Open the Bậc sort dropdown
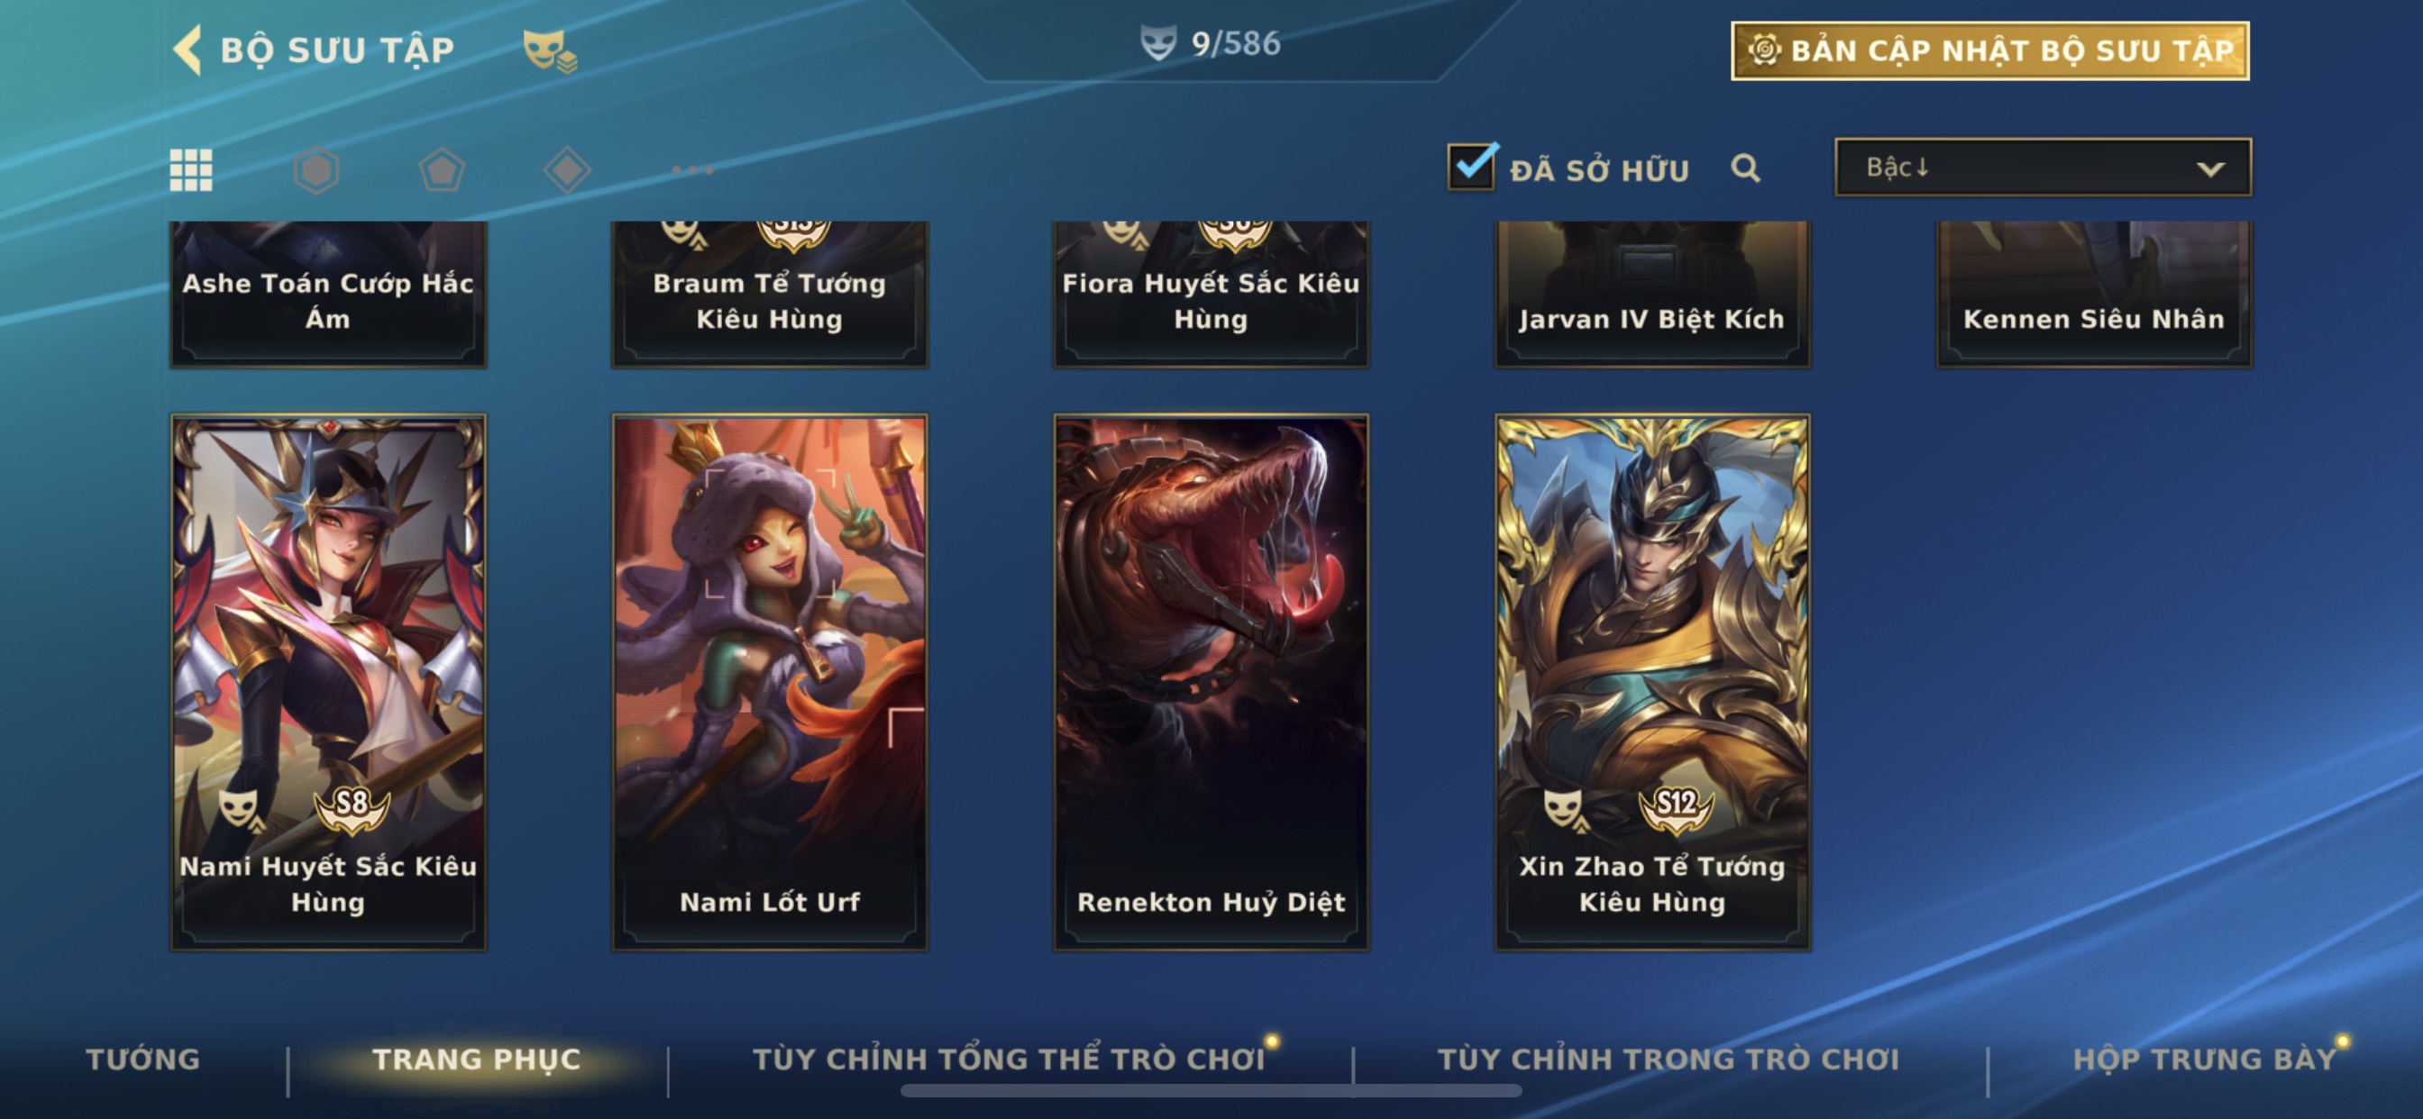 [2043, 168]
